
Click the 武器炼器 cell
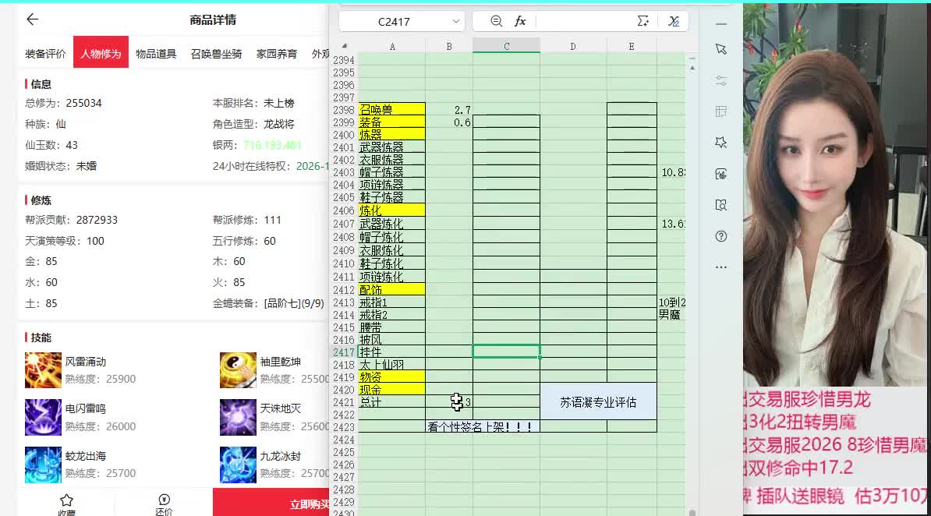click(392, 147)
